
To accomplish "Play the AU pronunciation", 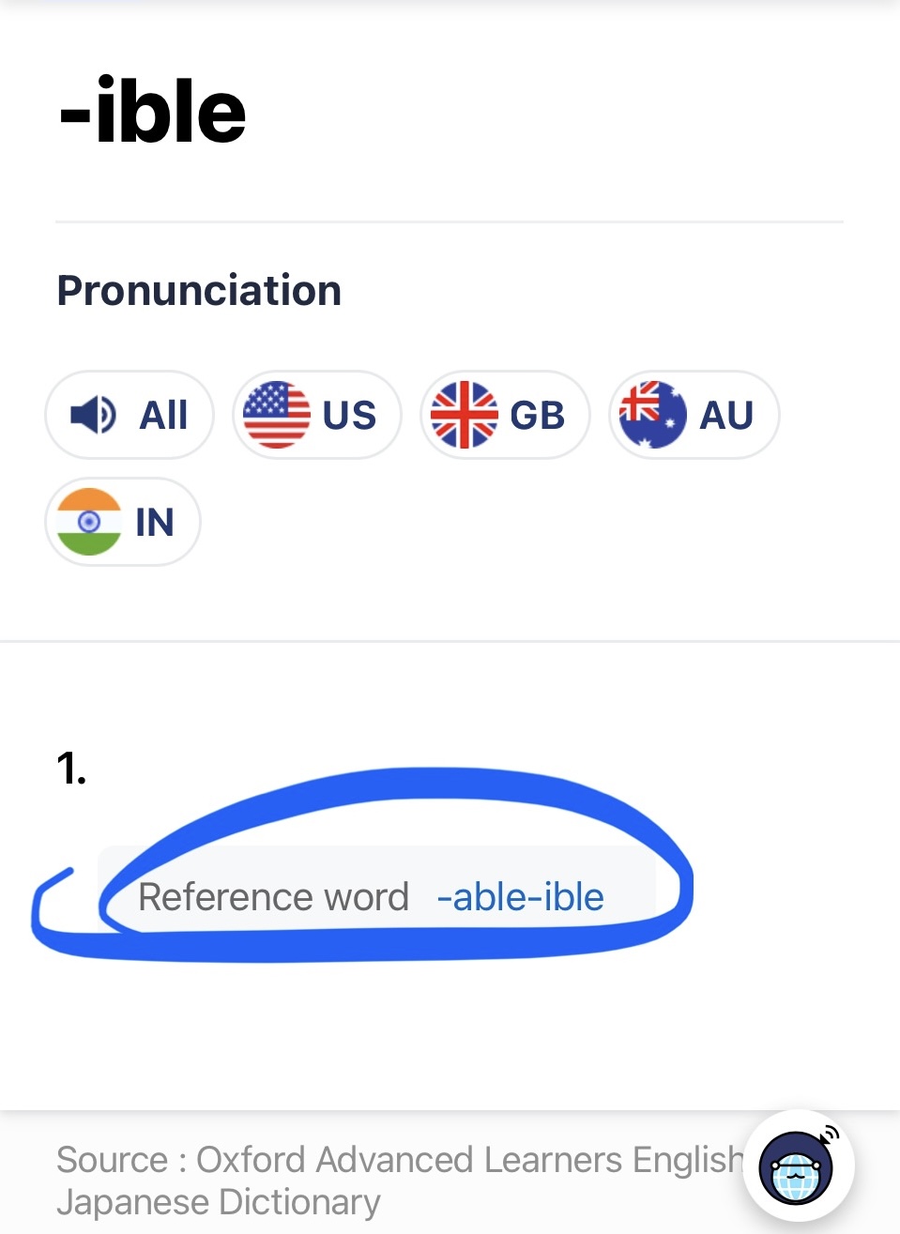I will pyautogui.click(x=694, y=415).
